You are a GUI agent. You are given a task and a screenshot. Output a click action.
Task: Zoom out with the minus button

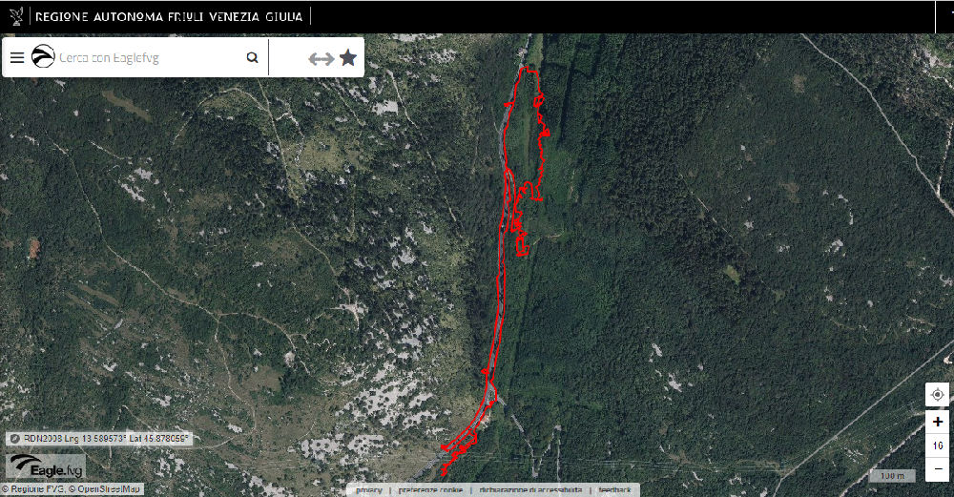[x=938, y=469]
